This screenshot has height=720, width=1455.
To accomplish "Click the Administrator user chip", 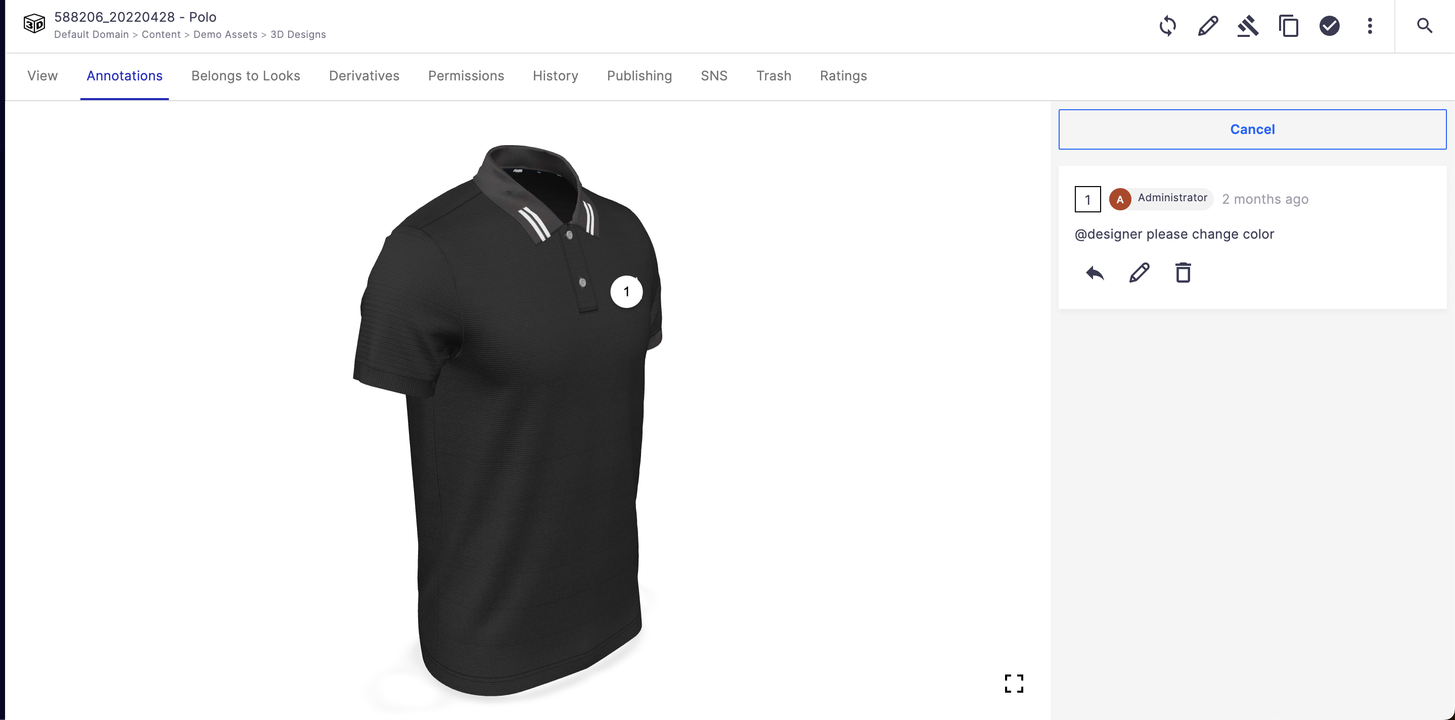I will tap(1161, 199).
